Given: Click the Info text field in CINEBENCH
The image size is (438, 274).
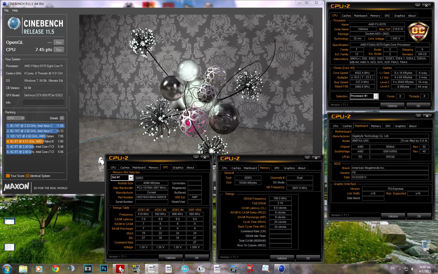Looking at the screenshot, I should click(44, 103).
